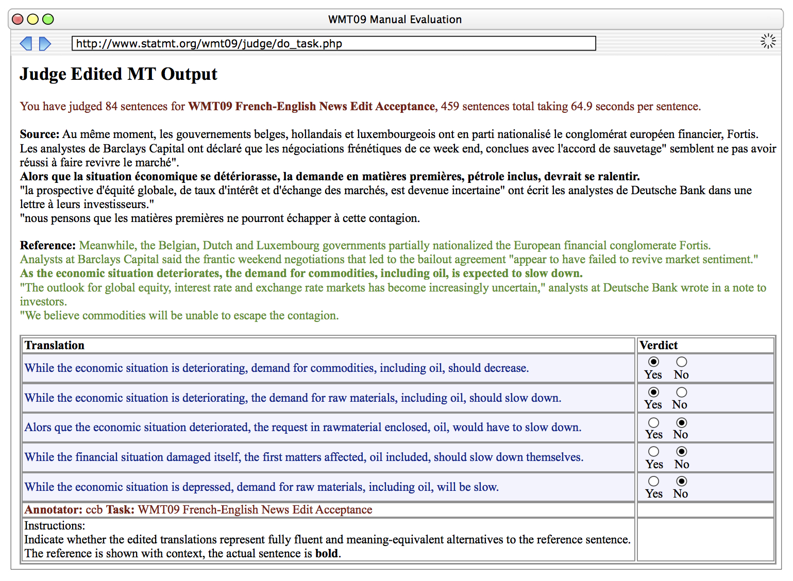Click the green zoom window button
The image size is (793, 581).
click(x=48, y=20)
